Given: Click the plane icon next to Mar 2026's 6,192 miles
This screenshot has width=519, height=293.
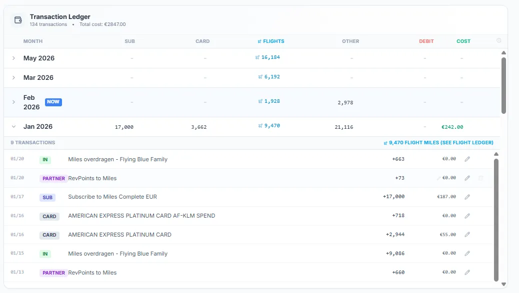Looking at the screenshot, I should (x=259, y=77).
